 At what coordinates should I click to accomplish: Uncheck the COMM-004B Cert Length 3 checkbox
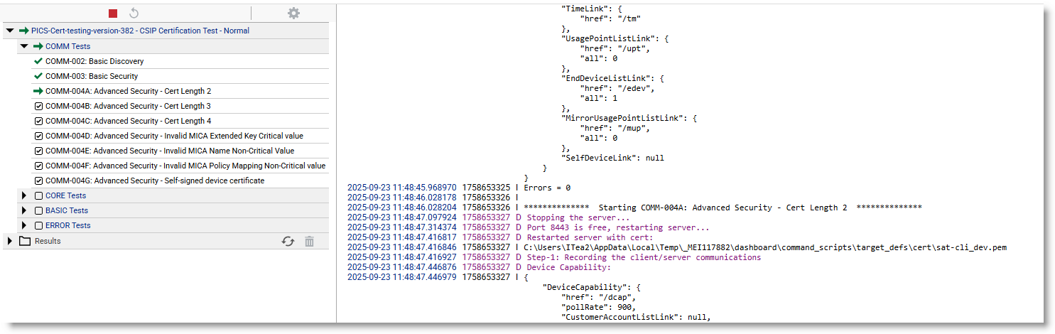pos(39,106)
